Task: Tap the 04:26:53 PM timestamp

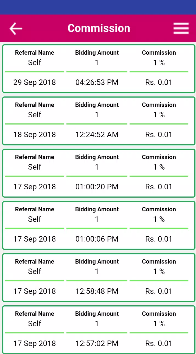Action: click(97, 82)
